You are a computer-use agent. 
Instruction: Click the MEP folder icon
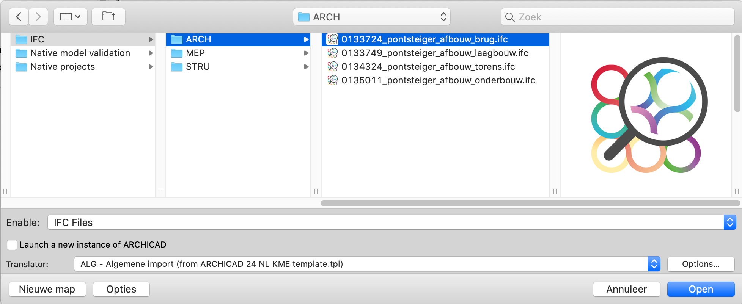[x=177, y=53]
